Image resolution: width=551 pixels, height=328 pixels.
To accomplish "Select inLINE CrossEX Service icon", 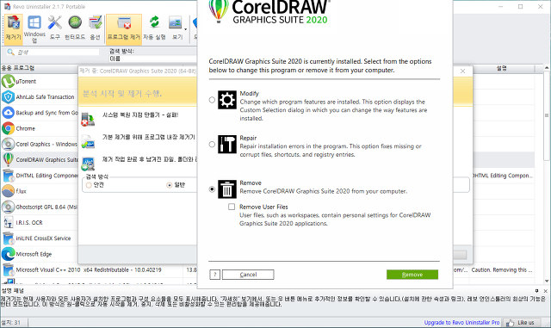I will pyautogui.click(x=8, y=238).
